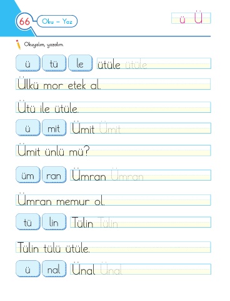Select the pink lowercase ü letter sample

point(182,19)
